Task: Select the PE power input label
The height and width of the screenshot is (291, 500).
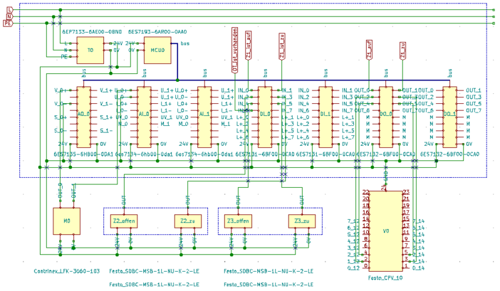Action: click(x=9, y=23)
